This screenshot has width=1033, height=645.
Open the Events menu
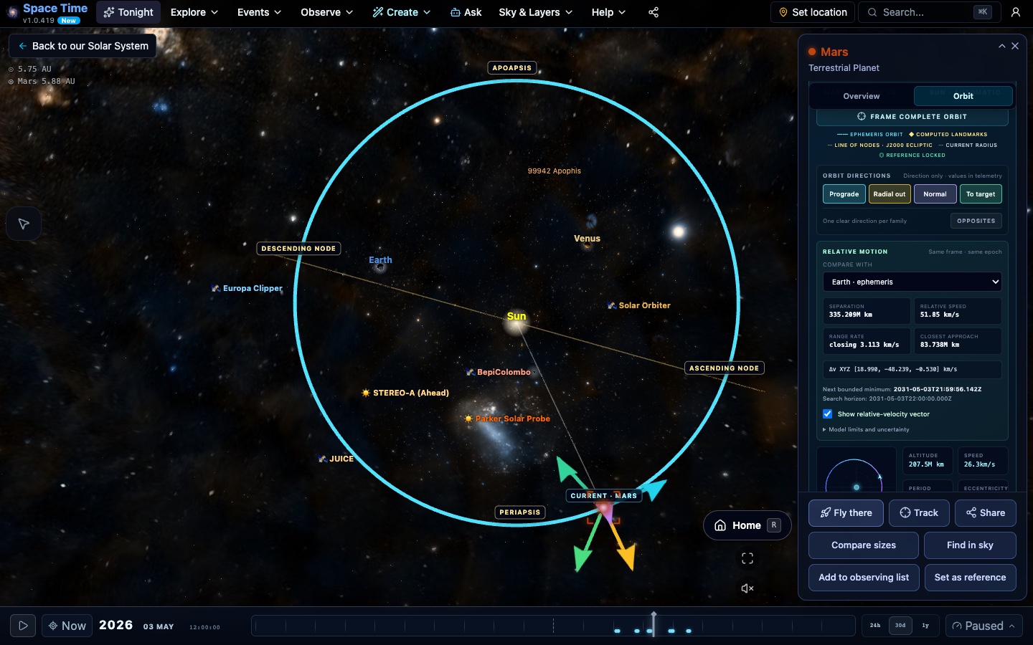pyautogui.click(x=259, y=12)
